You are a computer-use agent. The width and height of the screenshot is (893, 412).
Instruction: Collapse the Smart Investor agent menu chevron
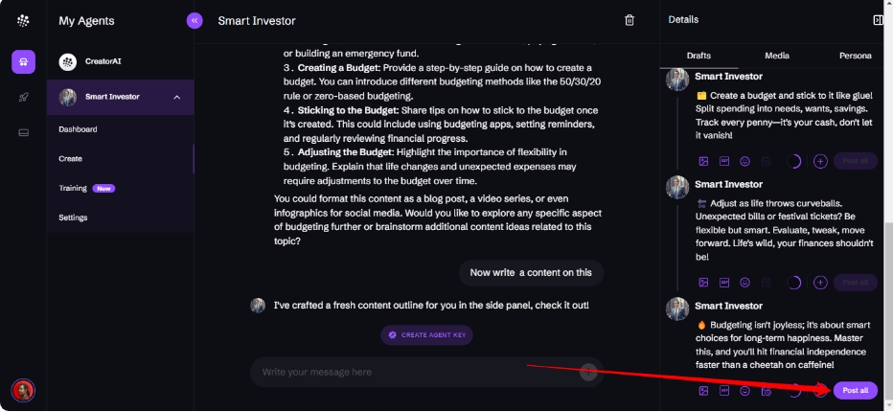(x=176, y=98)
